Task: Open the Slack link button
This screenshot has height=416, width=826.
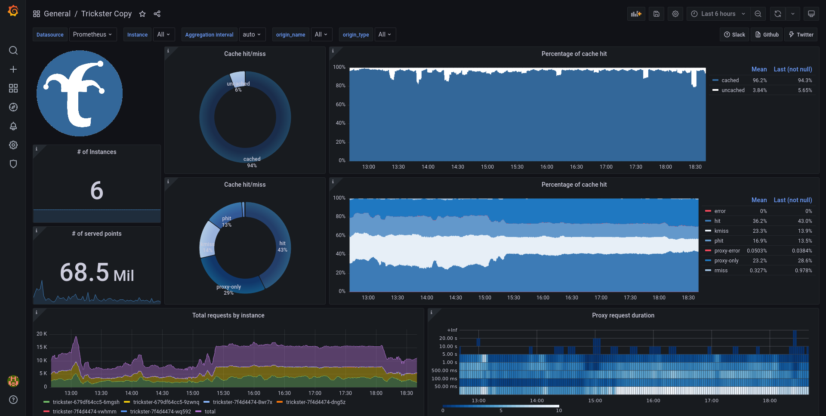Action: point(734,34)
